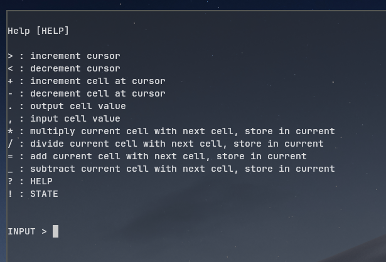Click the cursor block after INPUT prompt
Viewport: 386px width, 262px height.
(x=55, y=231)
